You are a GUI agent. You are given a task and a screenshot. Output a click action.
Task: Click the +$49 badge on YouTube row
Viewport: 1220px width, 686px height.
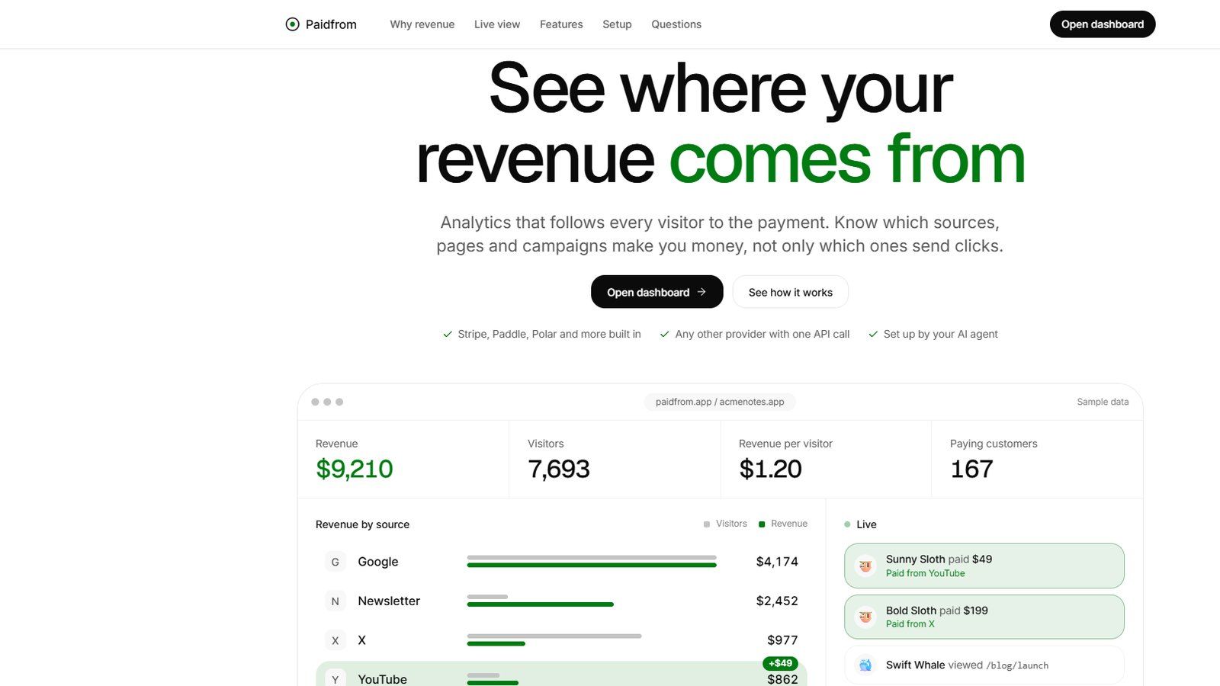pos(781,663)
